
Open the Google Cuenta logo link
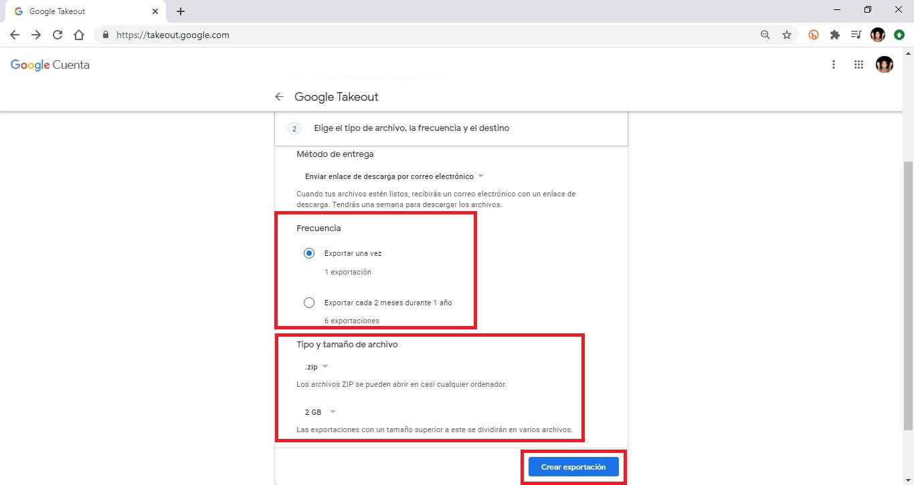(x=50, y=65)
